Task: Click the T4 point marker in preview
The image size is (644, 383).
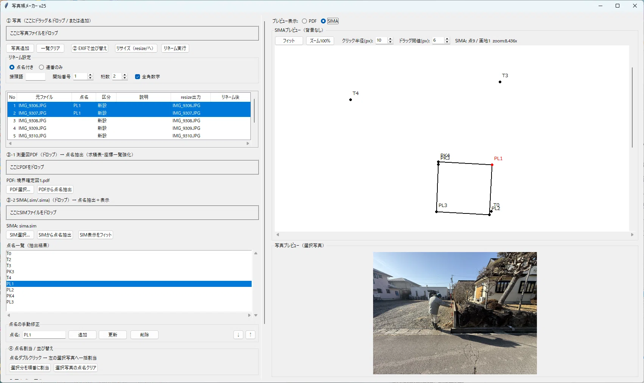Action: tap(351, 100)
